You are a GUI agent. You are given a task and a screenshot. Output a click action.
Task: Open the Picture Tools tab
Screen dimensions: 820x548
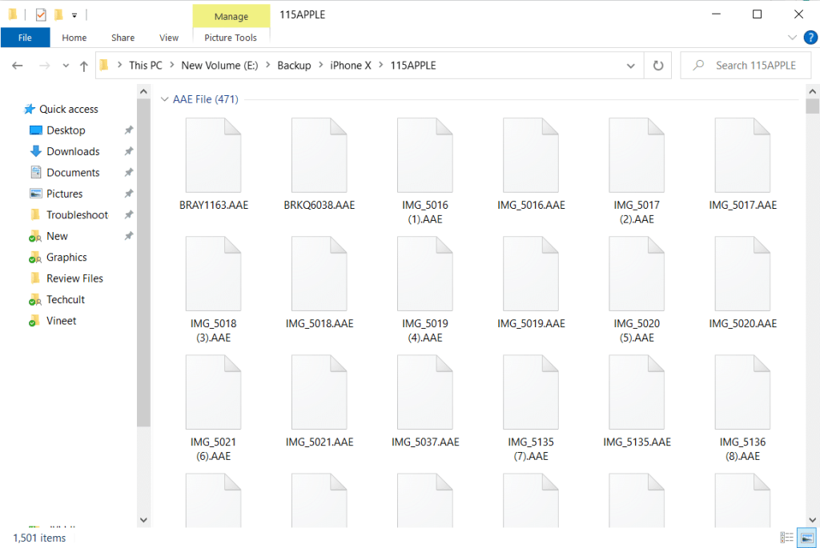(x=231, y=38)
